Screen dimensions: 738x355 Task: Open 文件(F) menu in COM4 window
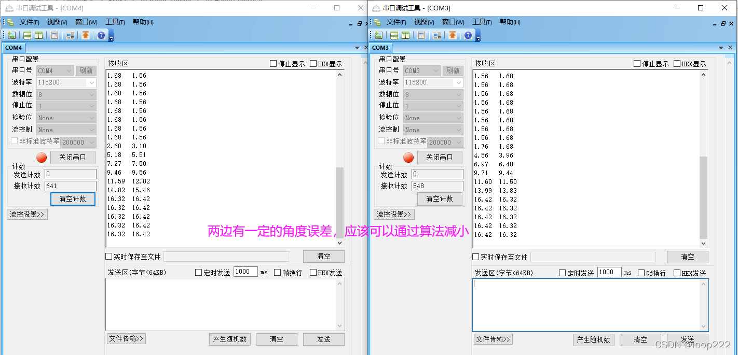[30, 22]
